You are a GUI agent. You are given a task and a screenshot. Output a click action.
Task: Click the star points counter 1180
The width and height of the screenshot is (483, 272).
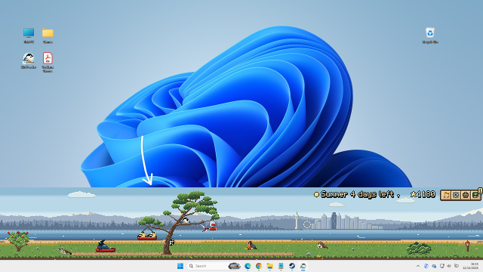[x=423, y=194]
